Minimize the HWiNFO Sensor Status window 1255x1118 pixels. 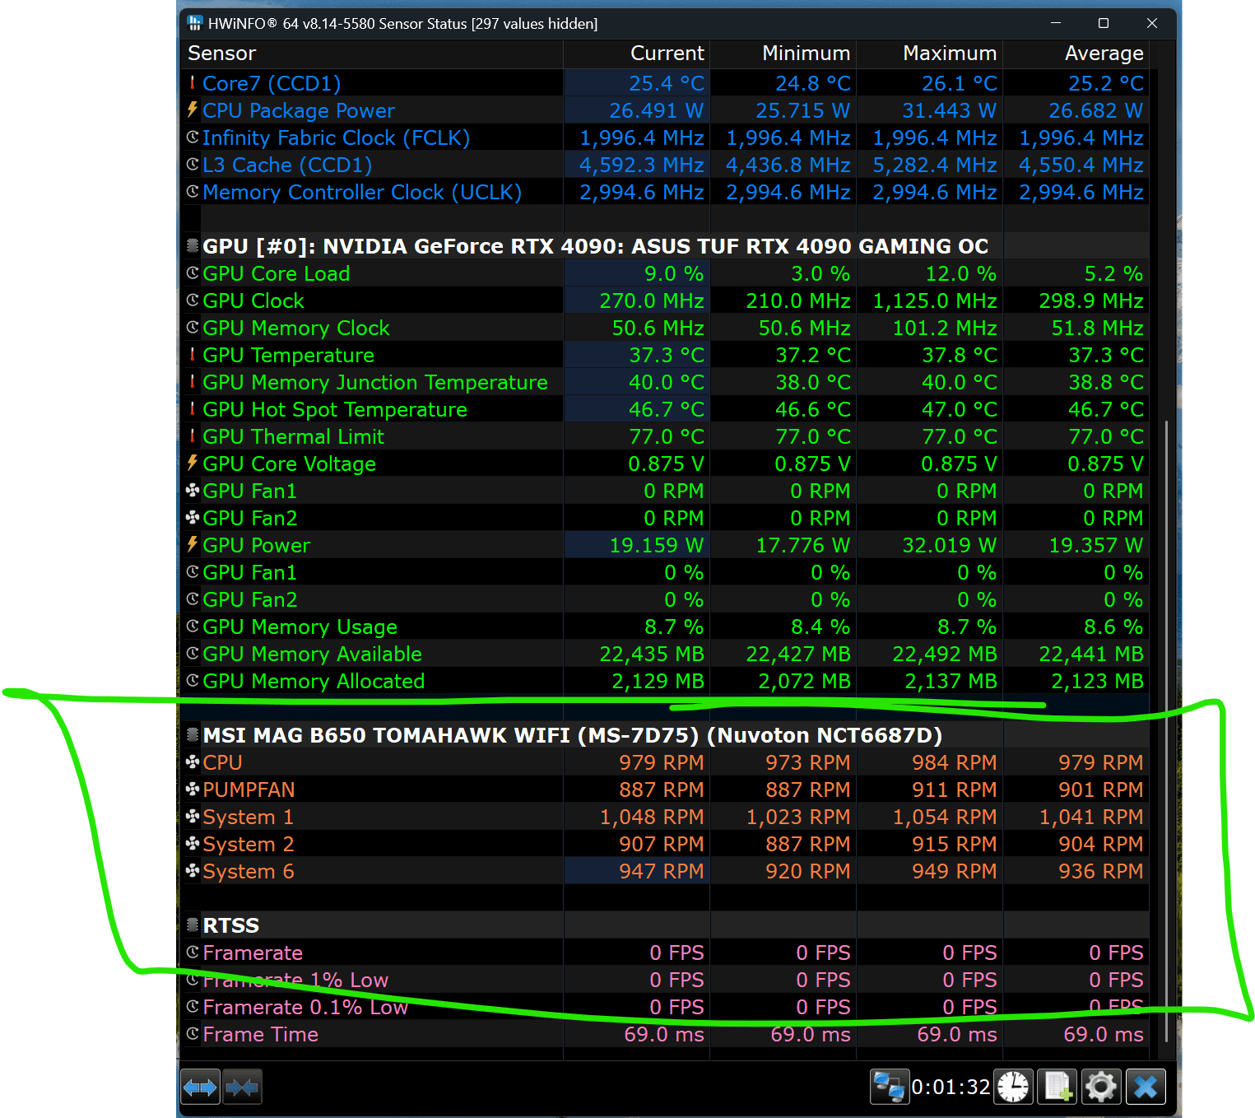point(1055,23)
